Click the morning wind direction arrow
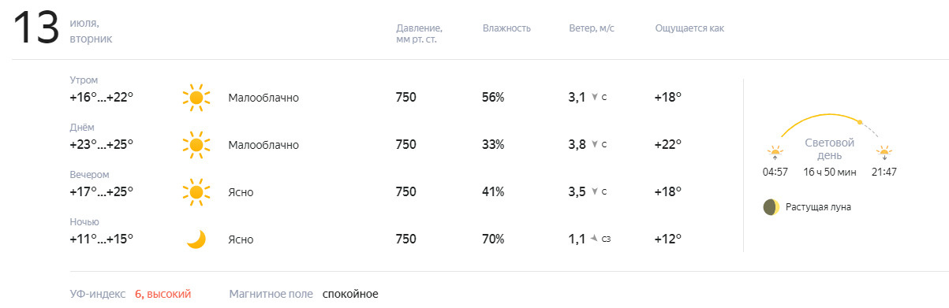 pos(594,98)
